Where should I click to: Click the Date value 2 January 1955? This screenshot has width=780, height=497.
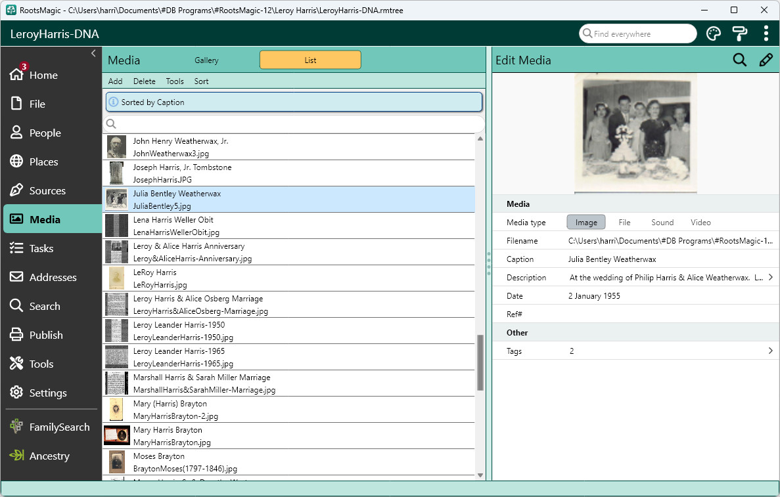[x=594, y=295]
